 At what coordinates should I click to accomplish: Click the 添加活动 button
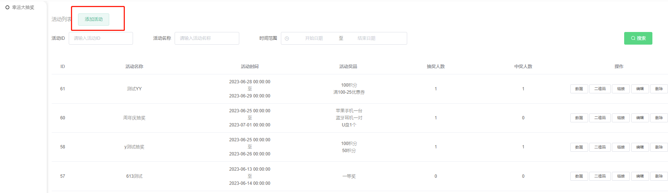[x=94, y=19]
